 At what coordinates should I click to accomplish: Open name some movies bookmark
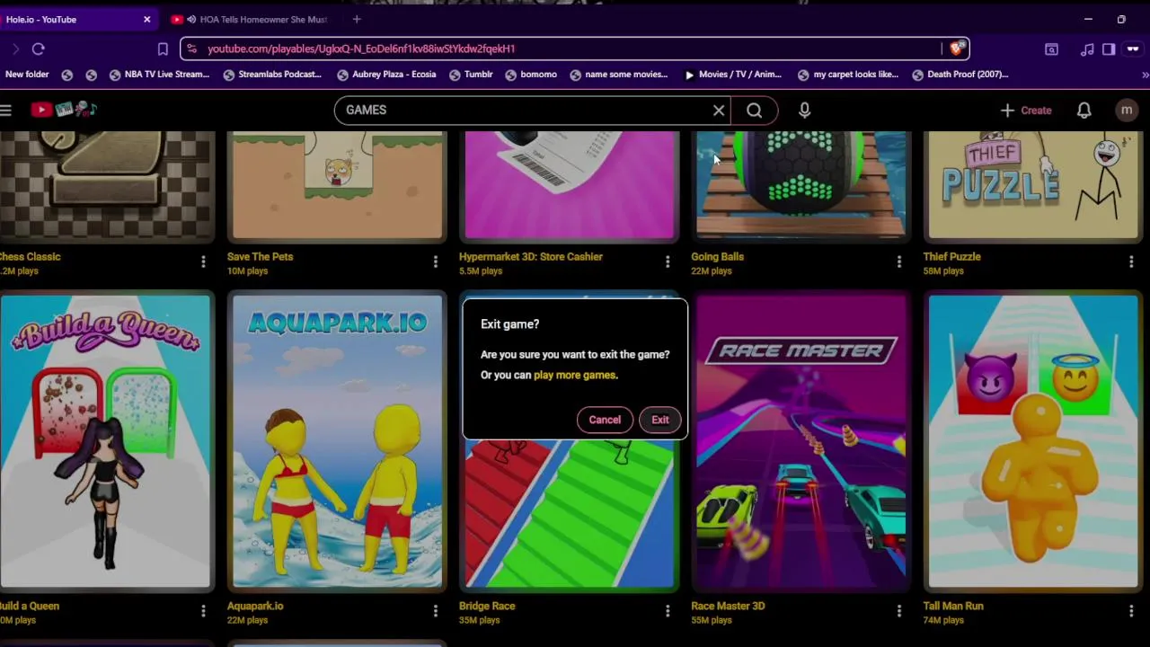pos(619,75)
